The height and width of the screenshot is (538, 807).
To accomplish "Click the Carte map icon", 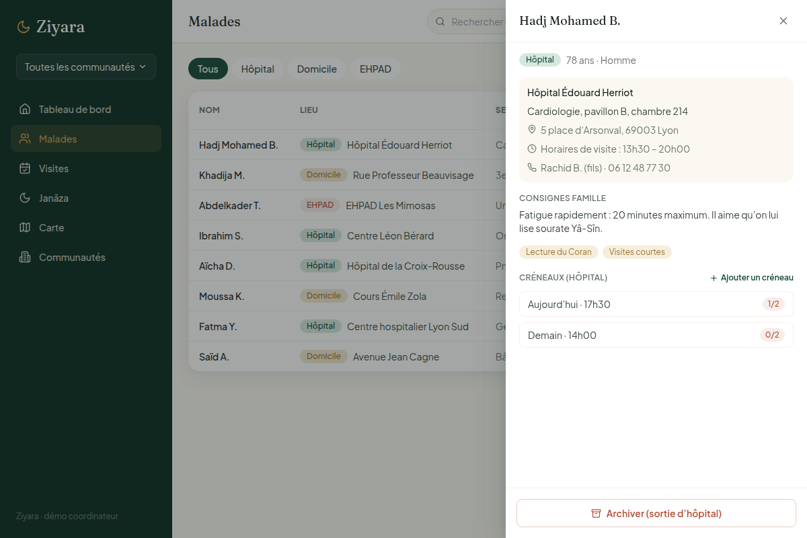I will tap(25, 228).
